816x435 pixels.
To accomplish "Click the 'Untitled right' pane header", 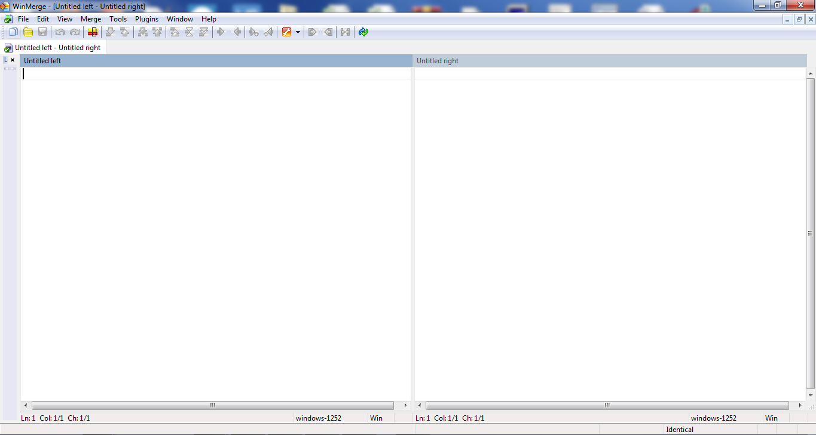I will coord(610,61).
